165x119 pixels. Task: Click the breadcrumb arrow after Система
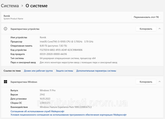pos(22,6)
